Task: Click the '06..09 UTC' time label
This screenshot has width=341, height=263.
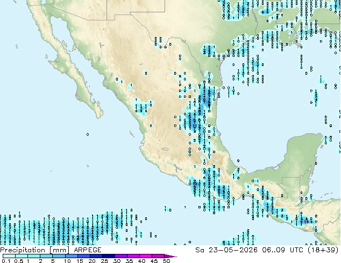Action: 282,250
